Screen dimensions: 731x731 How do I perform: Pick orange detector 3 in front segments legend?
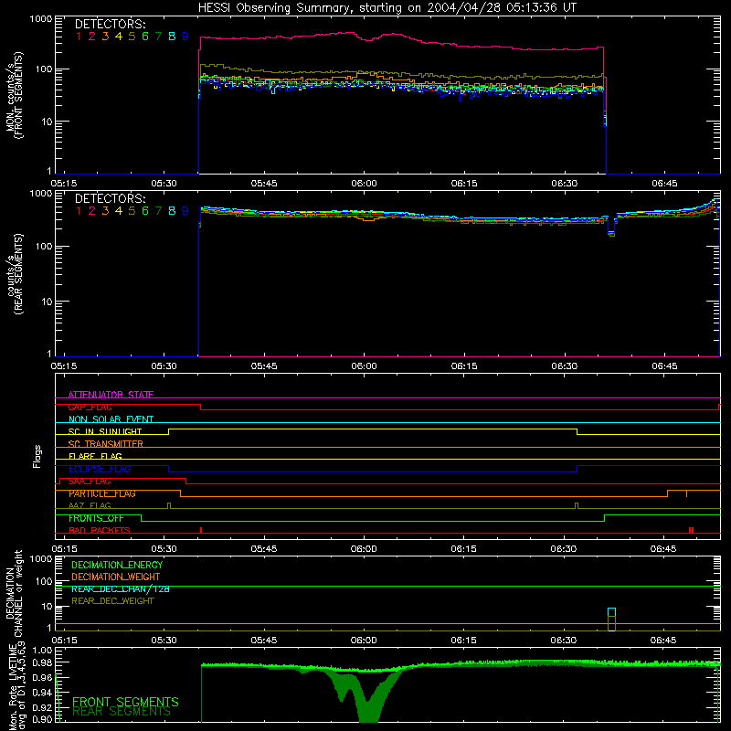105,37
